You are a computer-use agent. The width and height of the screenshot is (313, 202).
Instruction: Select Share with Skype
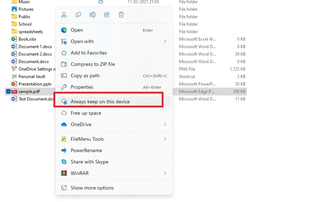click(x=114, y=162)
